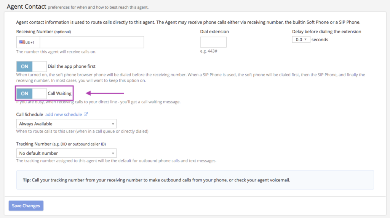Expand the Always Available schedule dropdown
The height and width of the screenshot is (218, 390).
[66, 124]
